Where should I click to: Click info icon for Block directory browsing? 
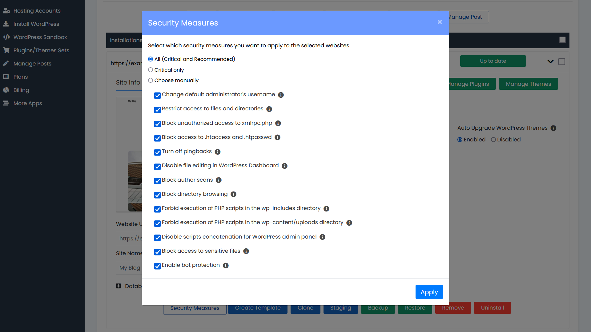coord(233,194)
